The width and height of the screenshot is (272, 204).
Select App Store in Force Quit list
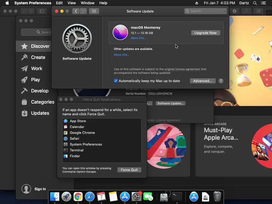click(102, 121)
